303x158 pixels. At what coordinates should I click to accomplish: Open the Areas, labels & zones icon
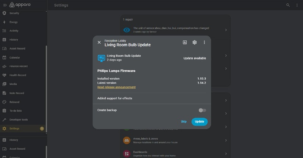click(x=127, y=141)
